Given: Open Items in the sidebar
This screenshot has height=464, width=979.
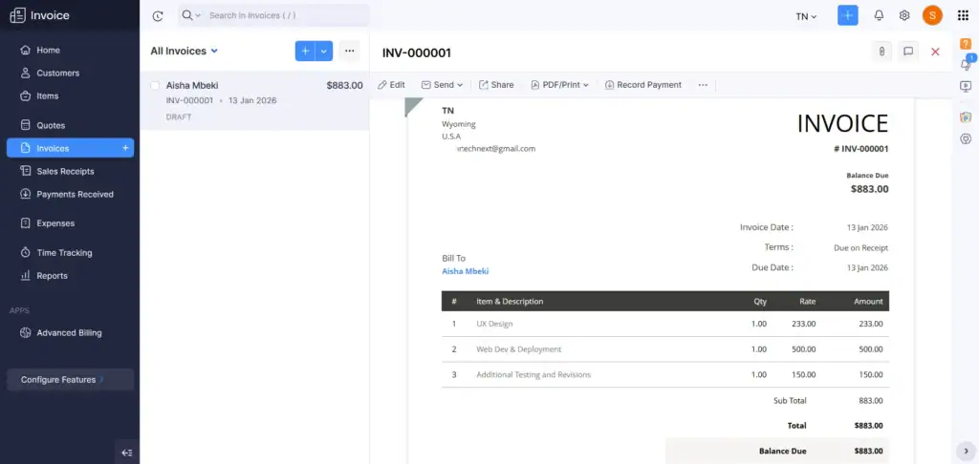Looking at the screenshot, I should tap(70, 96).
